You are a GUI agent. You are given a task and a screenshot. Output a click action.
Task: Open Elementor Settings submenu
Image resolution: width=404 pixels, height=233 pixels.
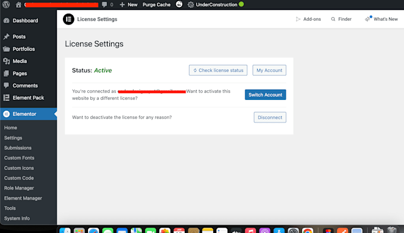pyautogui.click(x=13, y=138)
